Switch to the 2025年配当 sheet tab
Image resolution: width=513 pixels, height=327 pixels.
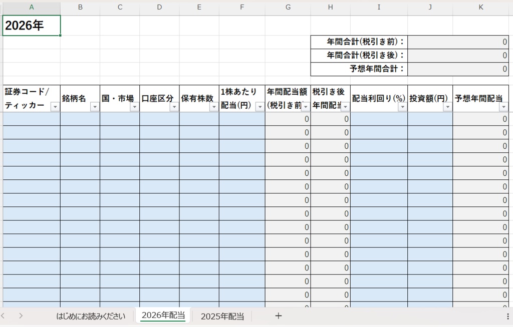coord(222,316)
